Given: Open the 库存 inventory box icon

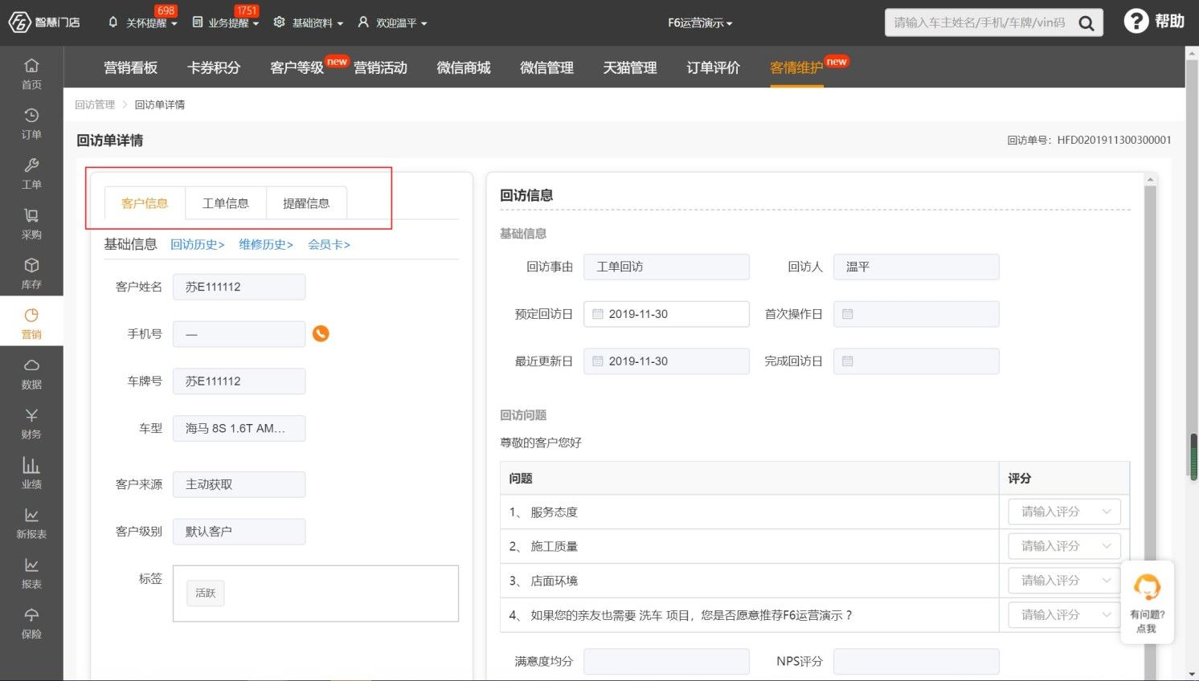Looking at the screenshot, I should coord(31,273).
